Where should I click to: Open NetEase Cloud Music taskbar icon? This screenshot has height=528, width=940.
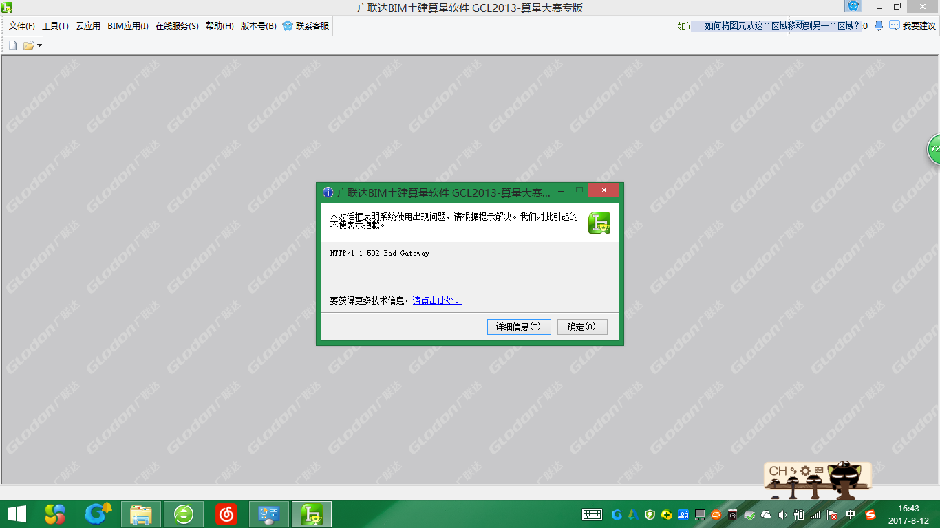(226, 514)
